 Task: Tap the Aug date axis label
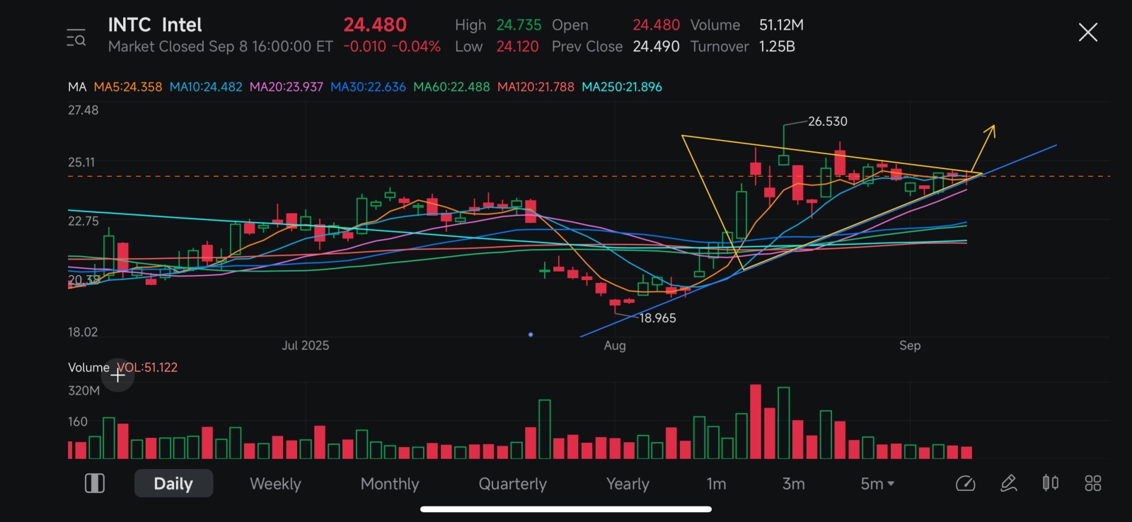point(615,345)
